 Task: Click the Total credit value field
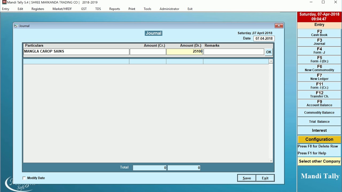(x=150, y=168)
